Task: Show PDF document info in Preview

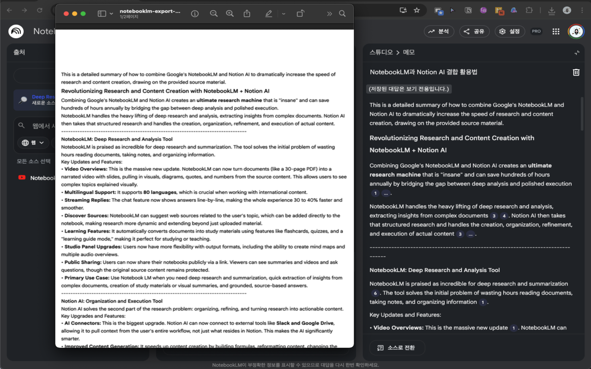Action: point(194,13)
